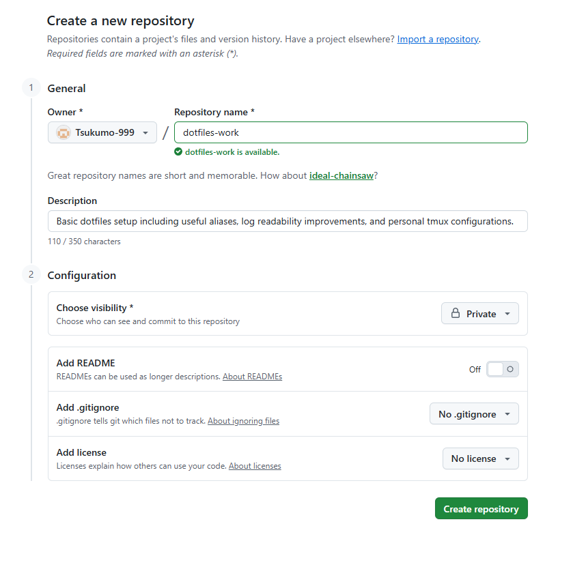Viewport: 586px width, 569px height.
Task: Toggle the Add README switch on
Action: (503, 369)
